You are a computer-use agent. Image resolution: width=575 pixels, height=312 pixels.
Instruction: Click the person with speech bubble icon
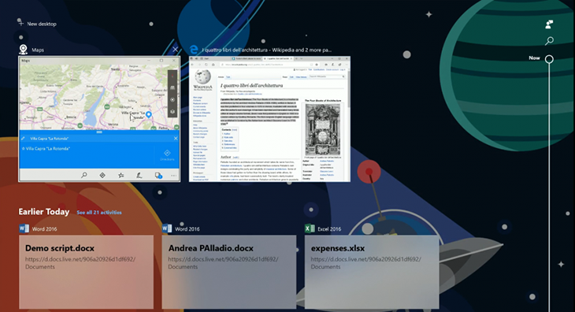click(549, 24)
